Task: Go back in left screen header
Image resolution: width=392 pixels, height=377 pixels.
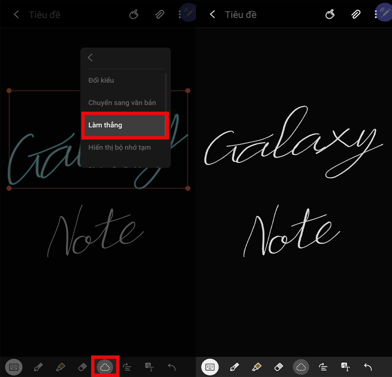Action: pyautogui.click(x=16, y=15)
